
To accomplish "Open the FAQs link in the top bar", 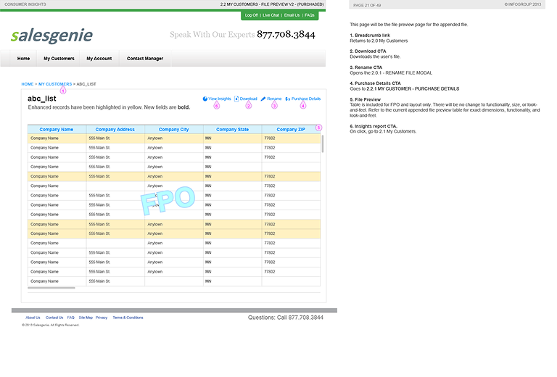I will pos(310,15).
